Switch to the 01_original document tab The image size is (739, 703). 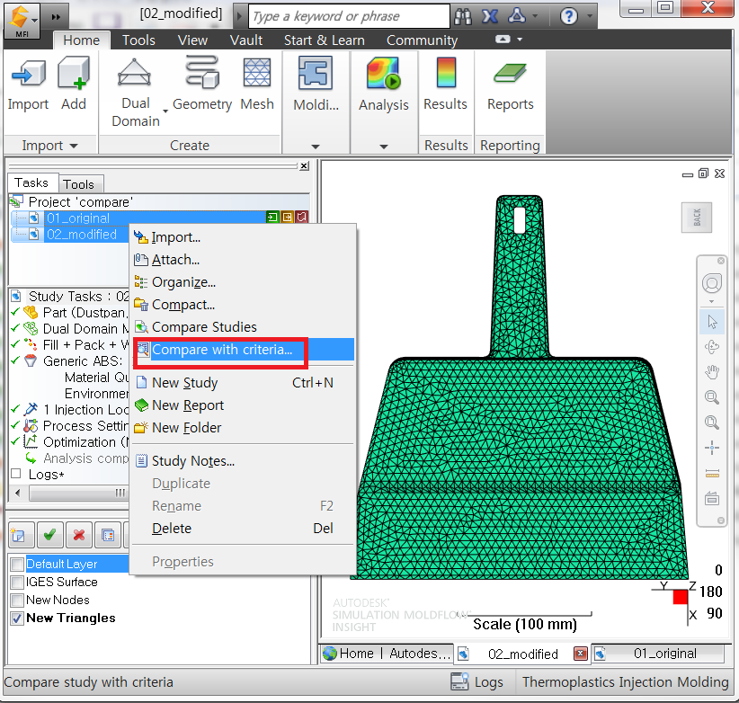click(x=658, y=654)
